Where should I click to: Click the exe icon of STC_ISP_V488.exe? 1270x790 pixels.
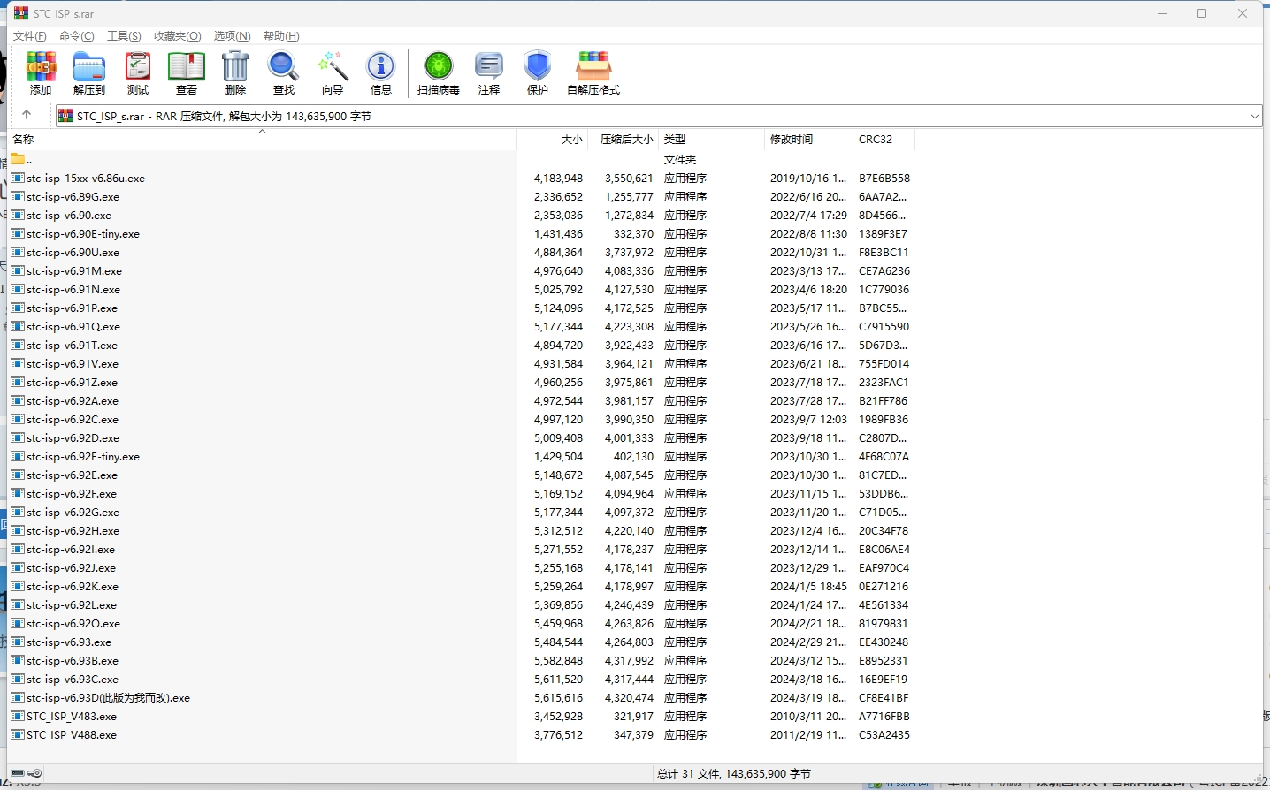18,734
